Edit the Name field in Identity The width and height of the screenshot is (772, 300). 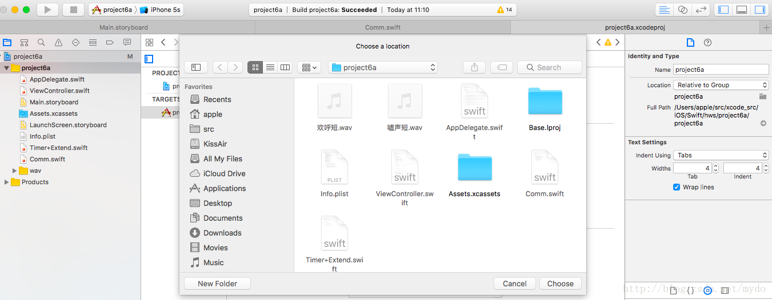point(721,70)
